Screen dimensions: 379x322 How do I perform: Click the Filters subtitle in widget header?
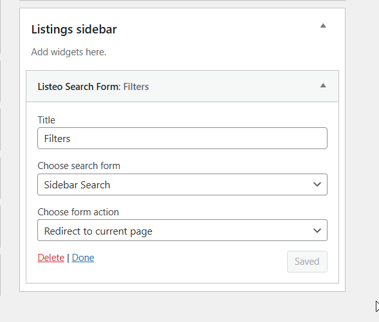pos(136,87)
